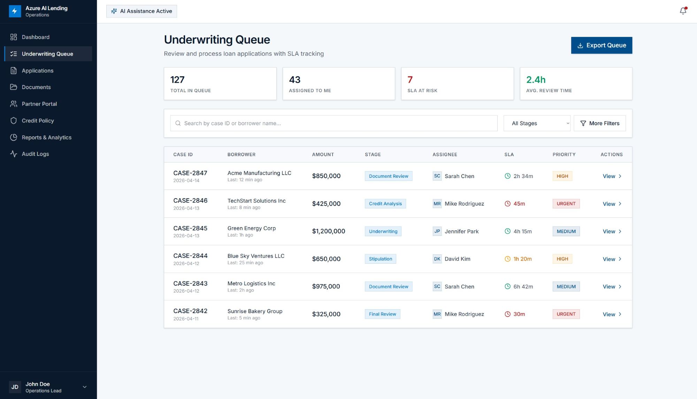
Task: Click the Stipulation stage tag
Action: click(x=381, y=259)
